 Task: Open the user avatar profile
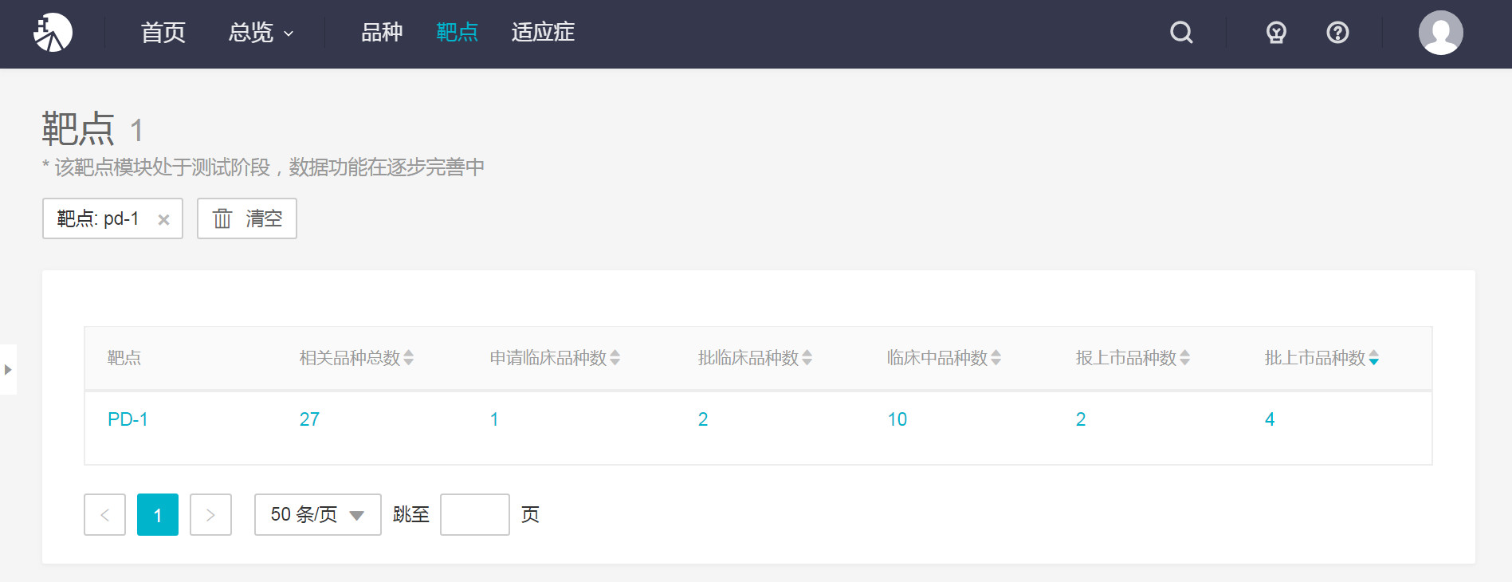[x=1440, y=33]
